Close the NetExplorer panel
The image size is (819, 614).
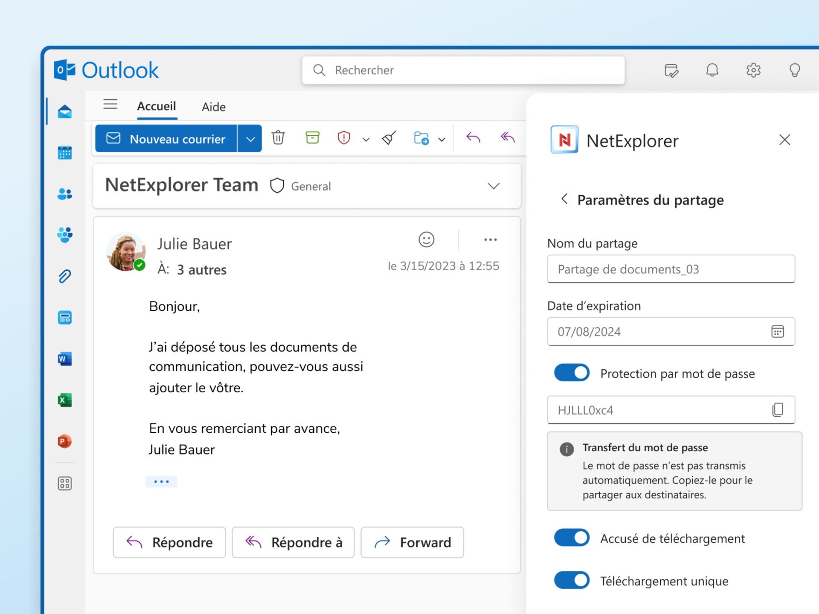pos(785,140)
